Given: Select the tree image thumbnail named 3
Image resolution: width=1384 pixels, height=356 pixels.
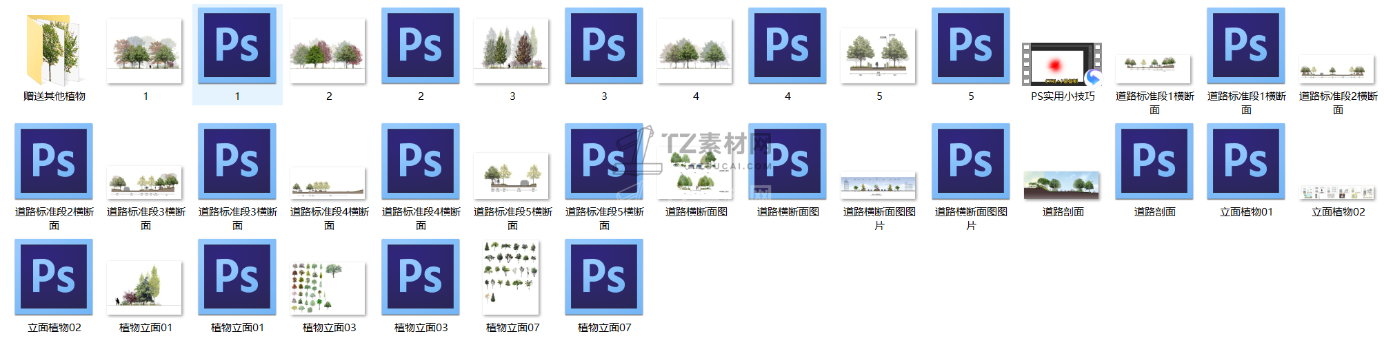Looking at the screenshot, I should (x=512, y=52).
